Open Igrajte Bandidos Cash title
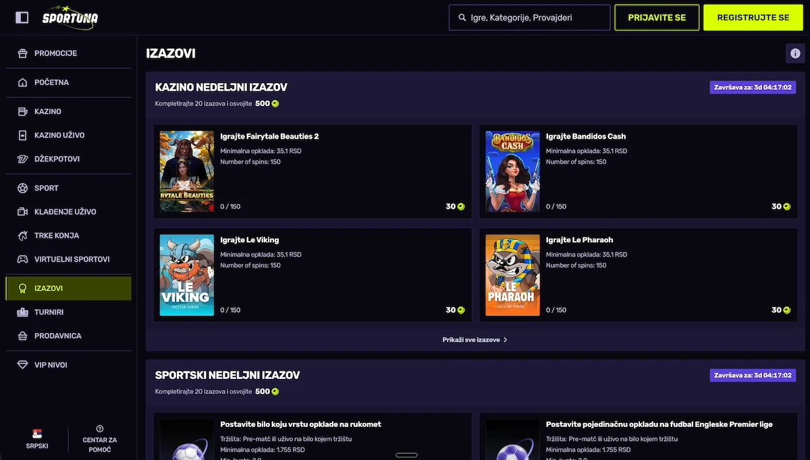Image resolution: width=810 pixels, height=460 pixels. [586, 136]
